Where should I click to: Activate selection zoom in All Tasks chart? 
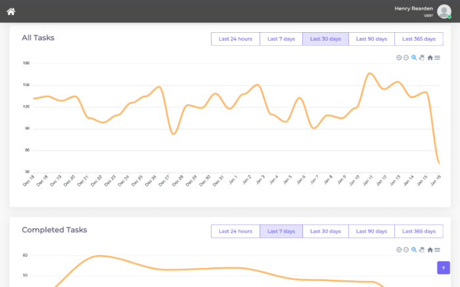point(414,58)
